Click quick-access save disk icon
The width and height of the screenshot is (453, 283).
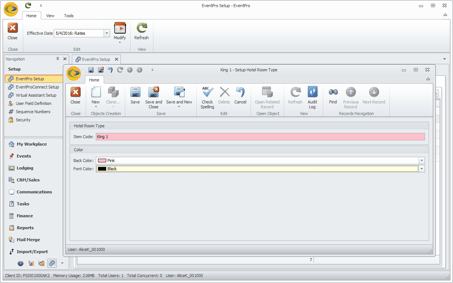coord(91,70)
